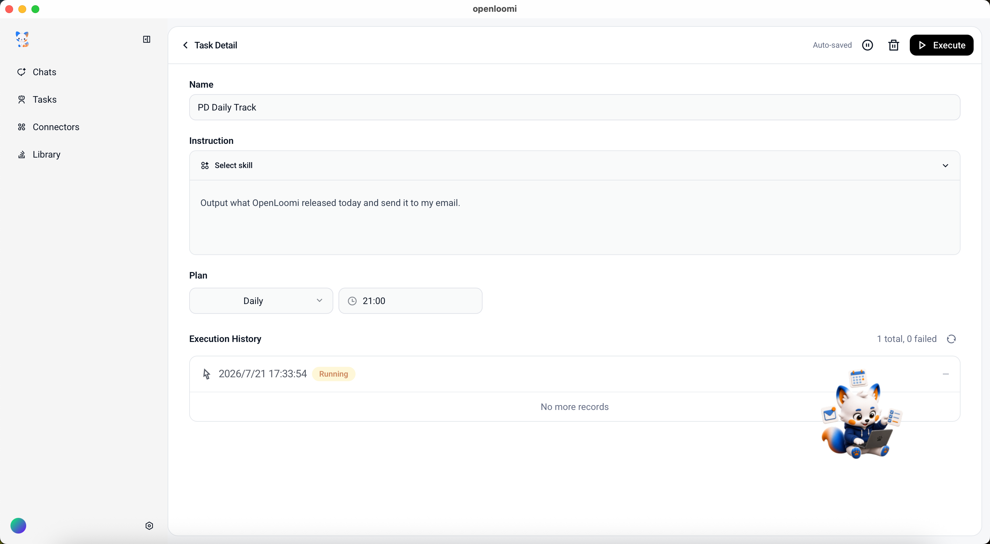This screenshot has width=990, height=544.
Task: Edit the instruction text area
Action: [x=575, y=217]
